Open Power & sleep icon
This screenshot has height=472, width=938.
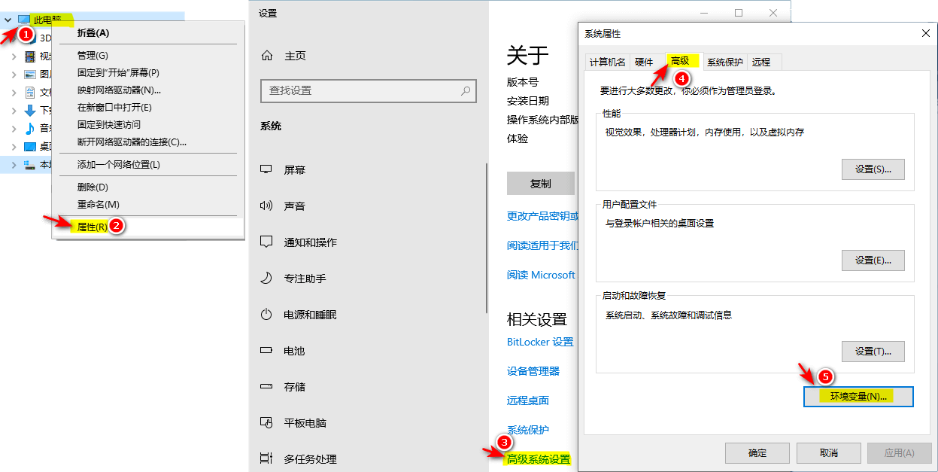click(266, 315)
